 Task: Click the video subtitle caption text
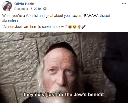pyautogui.click(x=64, y=95)
